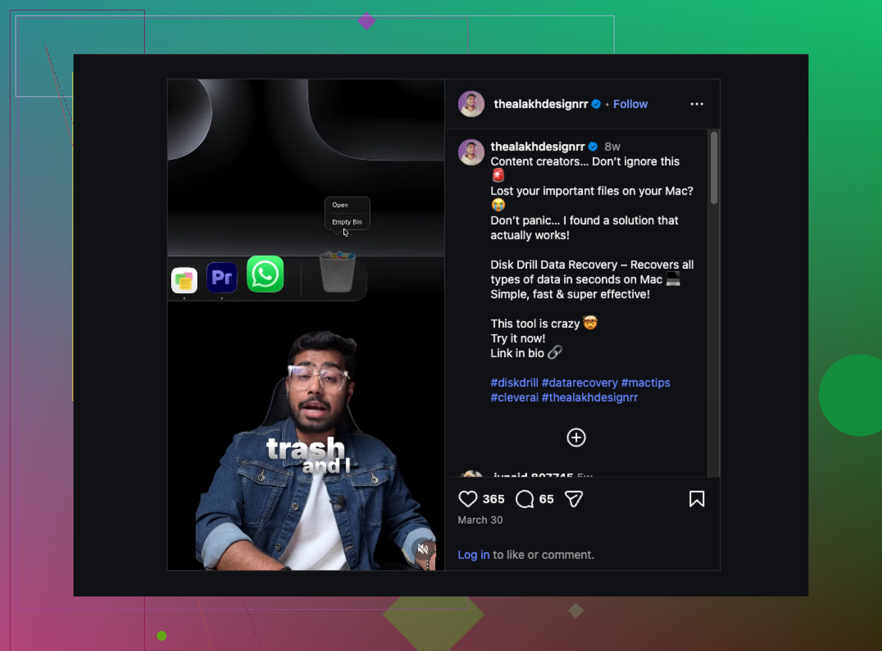The height and width of the screenshot is (651, 882).
Task: Open the #diskdrill hashtag
Action: pyautogui.click(x=514, y=382)
